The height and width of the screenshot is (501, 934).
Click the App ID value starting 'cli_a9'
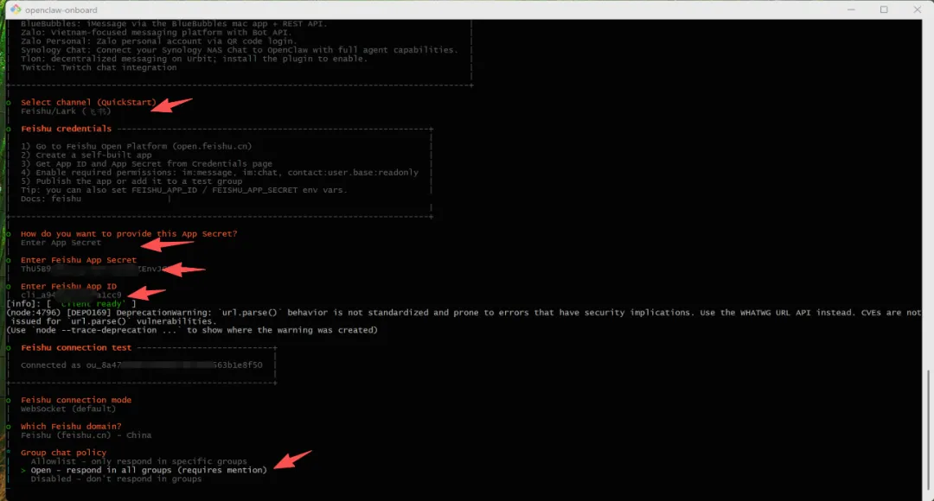(71, 295)
